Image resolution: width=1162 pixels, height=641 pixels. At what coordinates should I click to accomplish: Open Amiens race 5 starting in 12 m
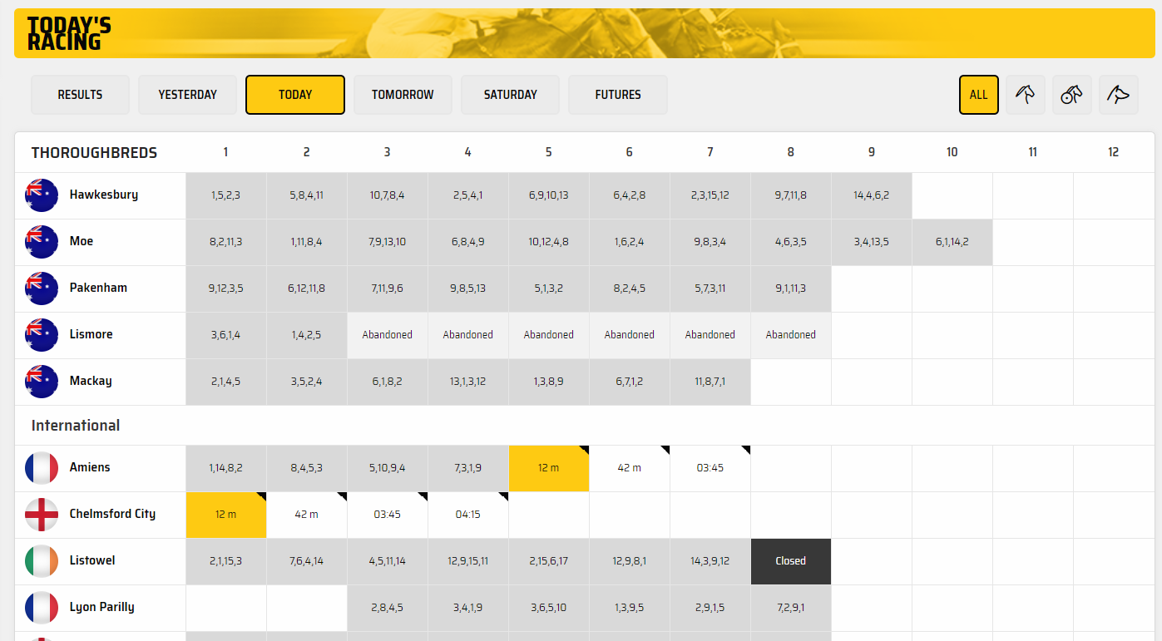tap(548, 468)
